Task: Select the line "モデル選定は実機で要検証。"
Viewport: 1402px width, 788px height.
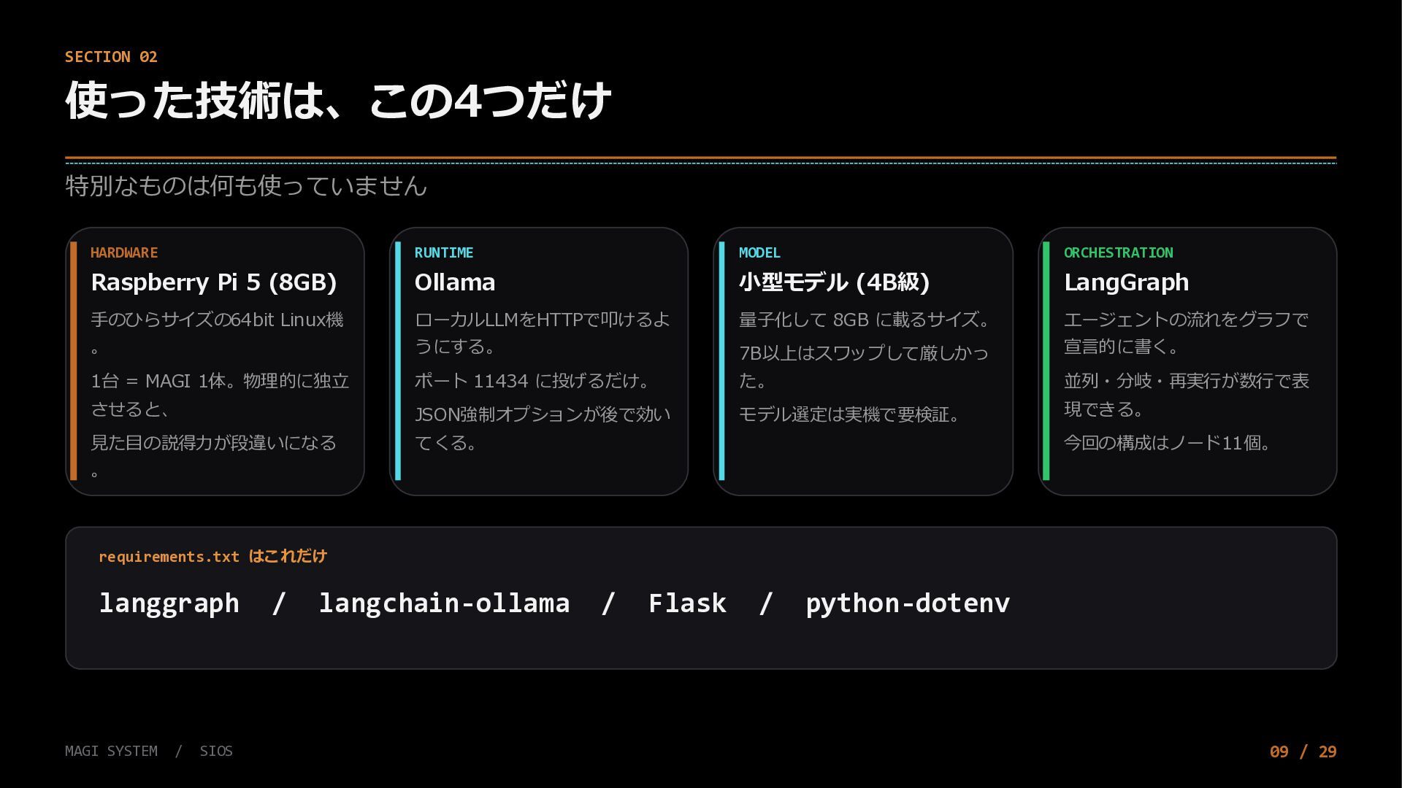Action: pos(849,414)
